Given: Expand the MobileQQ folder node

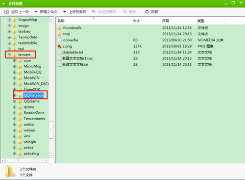Looking at the screenshot, I should 15,72.
